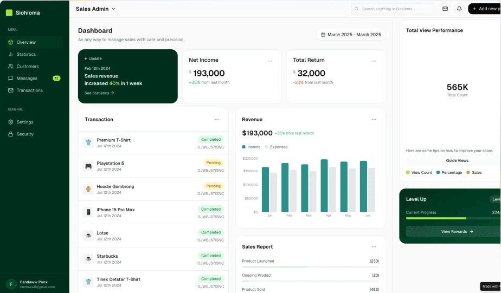Open the Transaction card options menu

tap(217, 119)
